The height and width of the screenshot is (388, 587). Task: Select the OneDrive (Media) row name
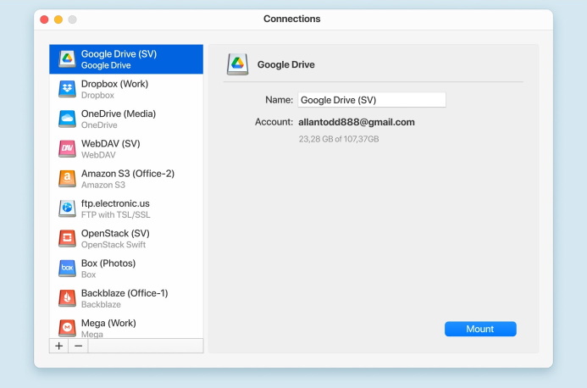pos(119,114)
